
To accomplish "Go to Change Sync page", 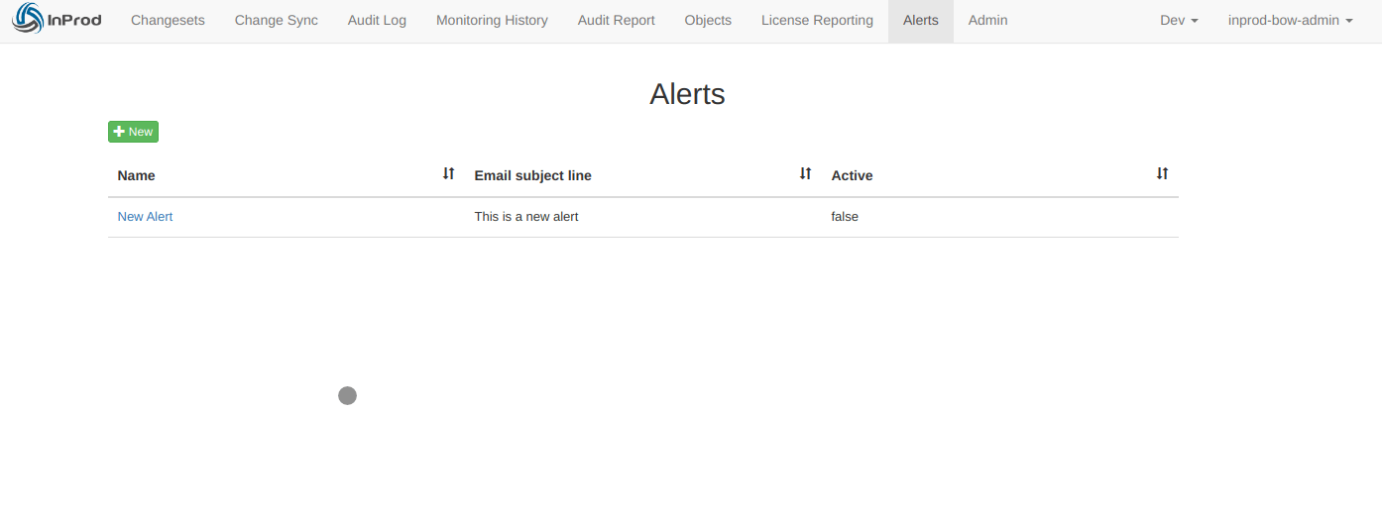I will (277, 21).
